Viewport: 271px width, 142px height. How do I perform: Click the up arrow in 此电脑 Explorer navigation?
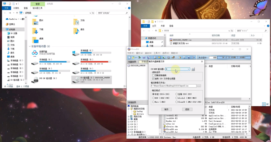point(17,13)
